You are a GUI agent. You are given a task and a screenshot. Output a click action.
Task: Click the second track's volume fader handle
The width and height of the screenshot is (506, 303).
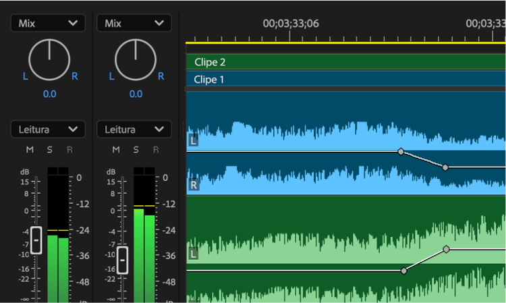122,260
